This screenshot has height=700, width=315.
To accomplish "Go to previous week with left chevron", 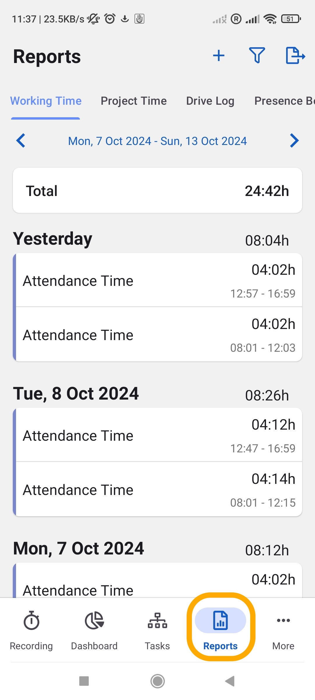I will point(21,141).
